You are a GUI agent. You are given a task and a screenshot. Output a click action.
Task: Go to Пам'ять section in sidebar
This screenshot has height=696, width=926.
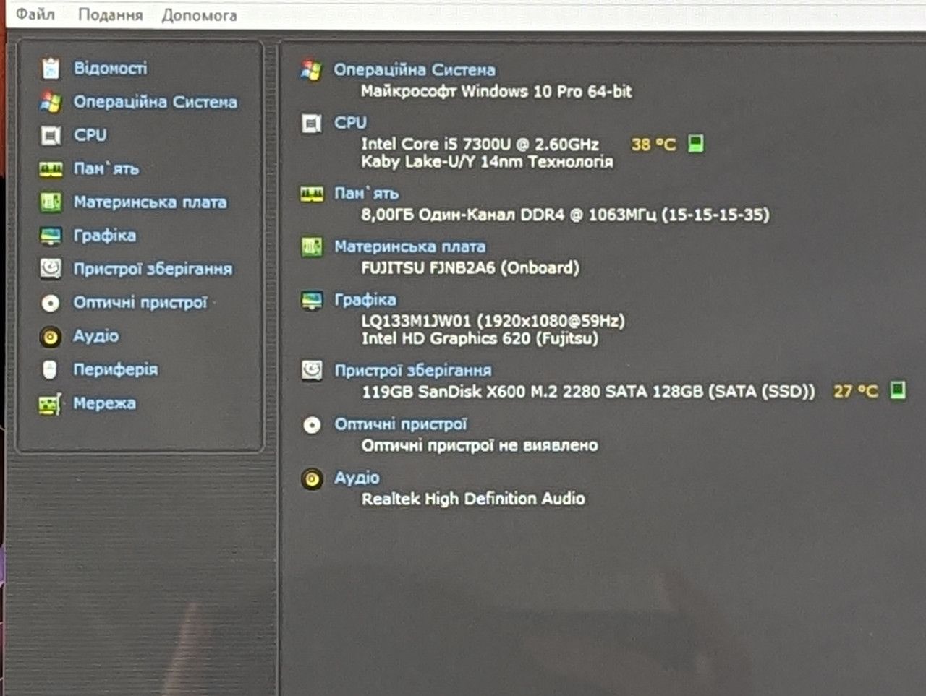coord(106,168)
